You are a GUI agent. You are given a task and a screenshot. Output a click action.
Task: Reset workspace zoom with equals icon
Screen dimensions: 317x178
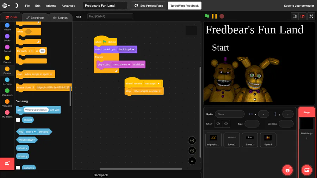[192, 161]
